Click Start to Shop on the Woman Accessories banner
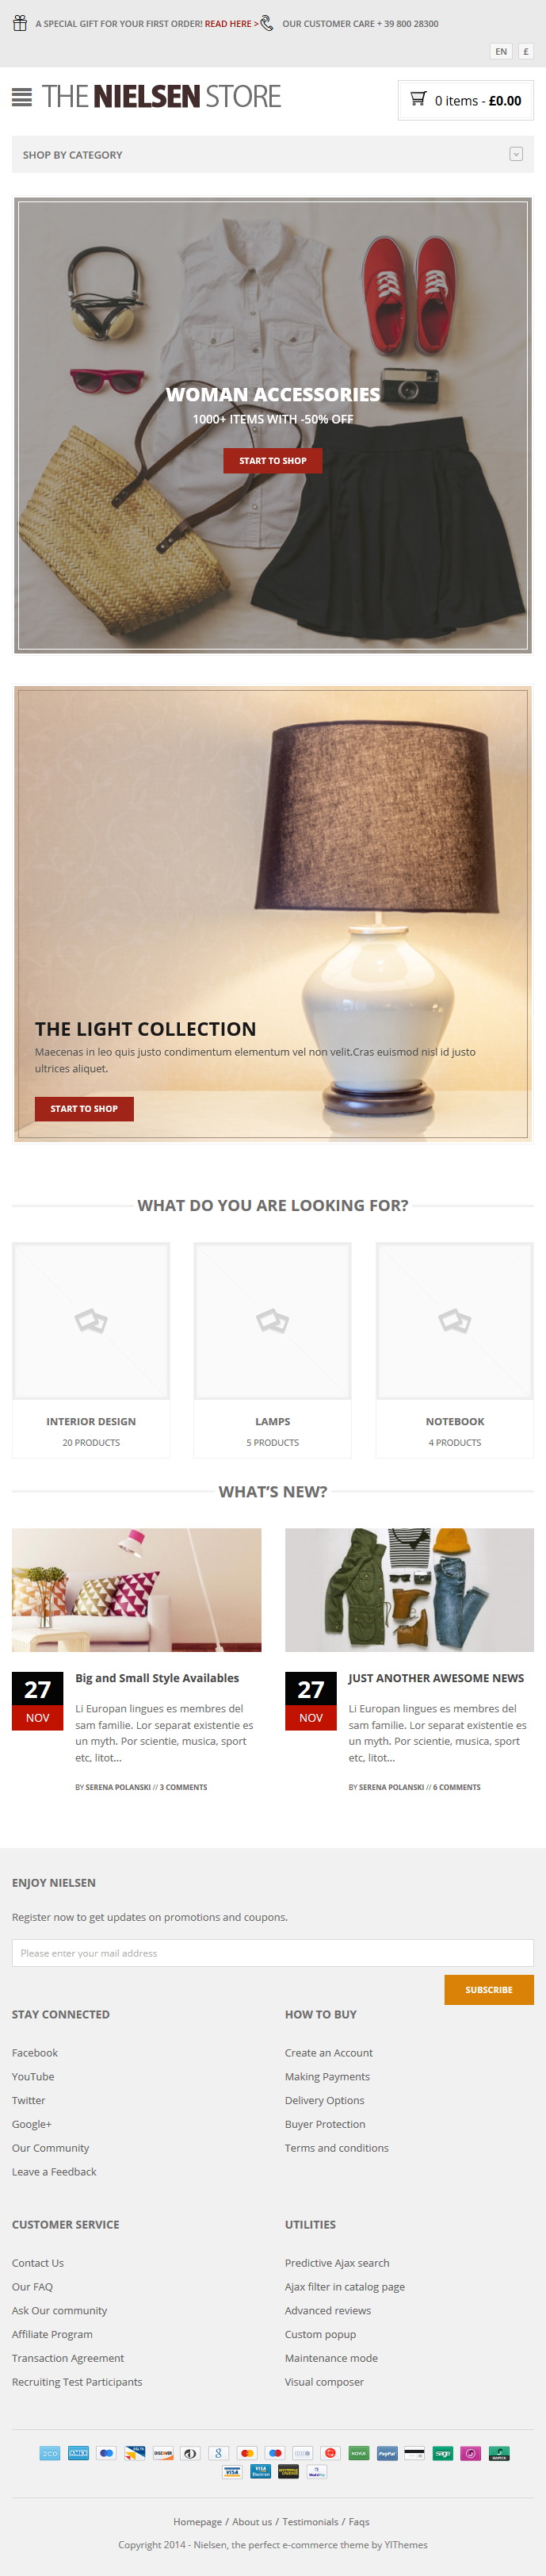 coord(273,460)
